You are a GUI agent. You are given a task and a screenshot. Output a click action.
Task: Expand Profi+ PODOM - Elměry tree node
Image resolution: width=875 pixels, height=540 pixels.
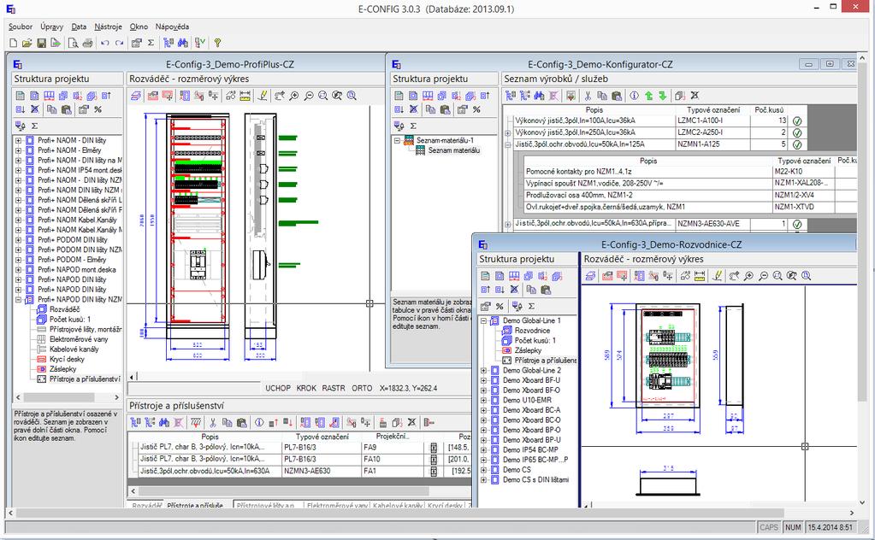coord(19,260)
